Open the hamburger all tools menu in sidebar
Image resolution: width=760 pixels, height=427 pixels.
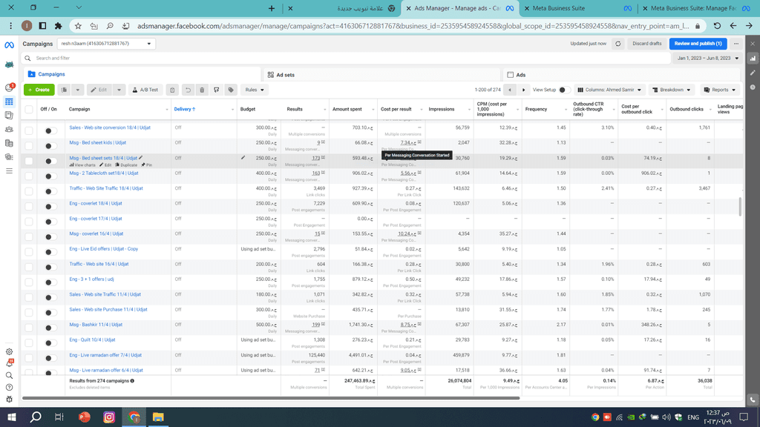pos(9,171)
